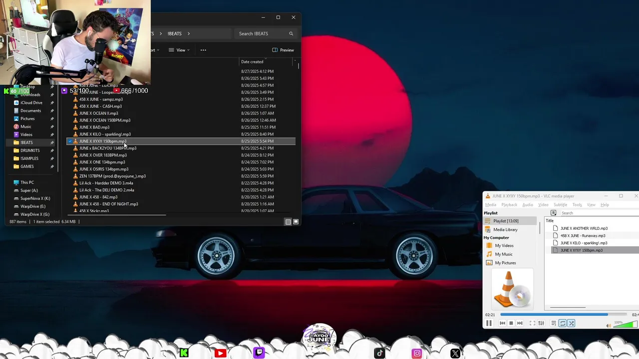Open the Media menu in VLC
This screenshot has height=359, width=639.
[490, 205]
